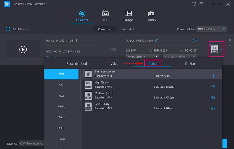Open the MV maker section

[105, 16]
